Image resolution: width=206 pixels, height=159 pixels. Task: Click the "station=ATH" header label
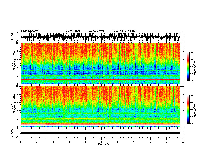(96, 31)
